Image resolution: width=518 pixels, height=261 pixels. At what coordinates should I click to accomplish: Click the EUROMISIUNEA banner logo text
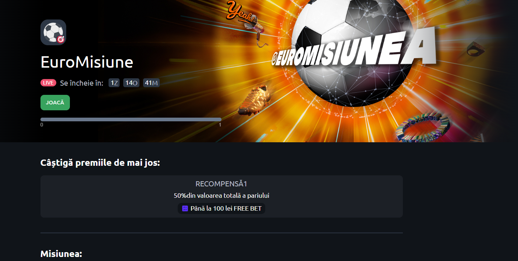point(354,51)
